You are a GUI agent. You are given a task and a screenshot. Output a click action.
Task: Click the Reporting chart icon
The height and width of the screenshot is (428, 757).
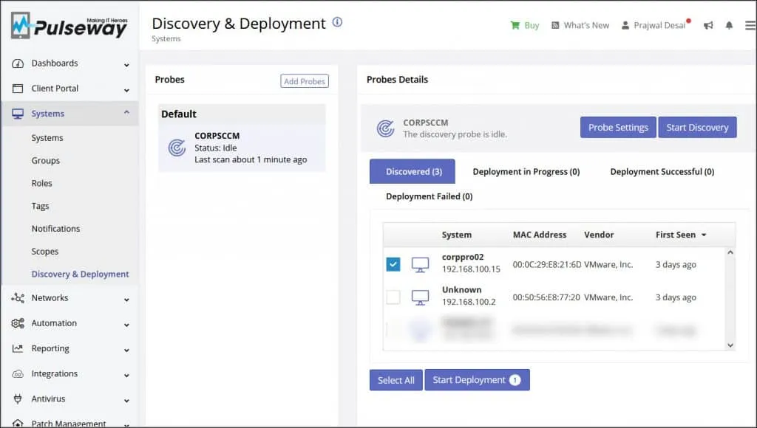coord(18,348)
